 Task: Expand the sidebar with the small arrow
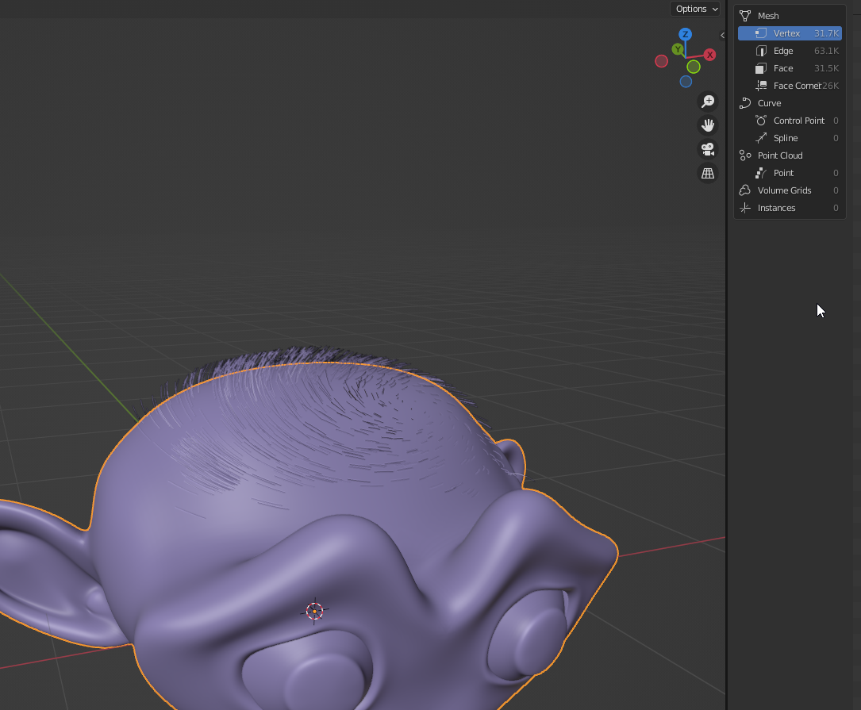coord(722,35)
